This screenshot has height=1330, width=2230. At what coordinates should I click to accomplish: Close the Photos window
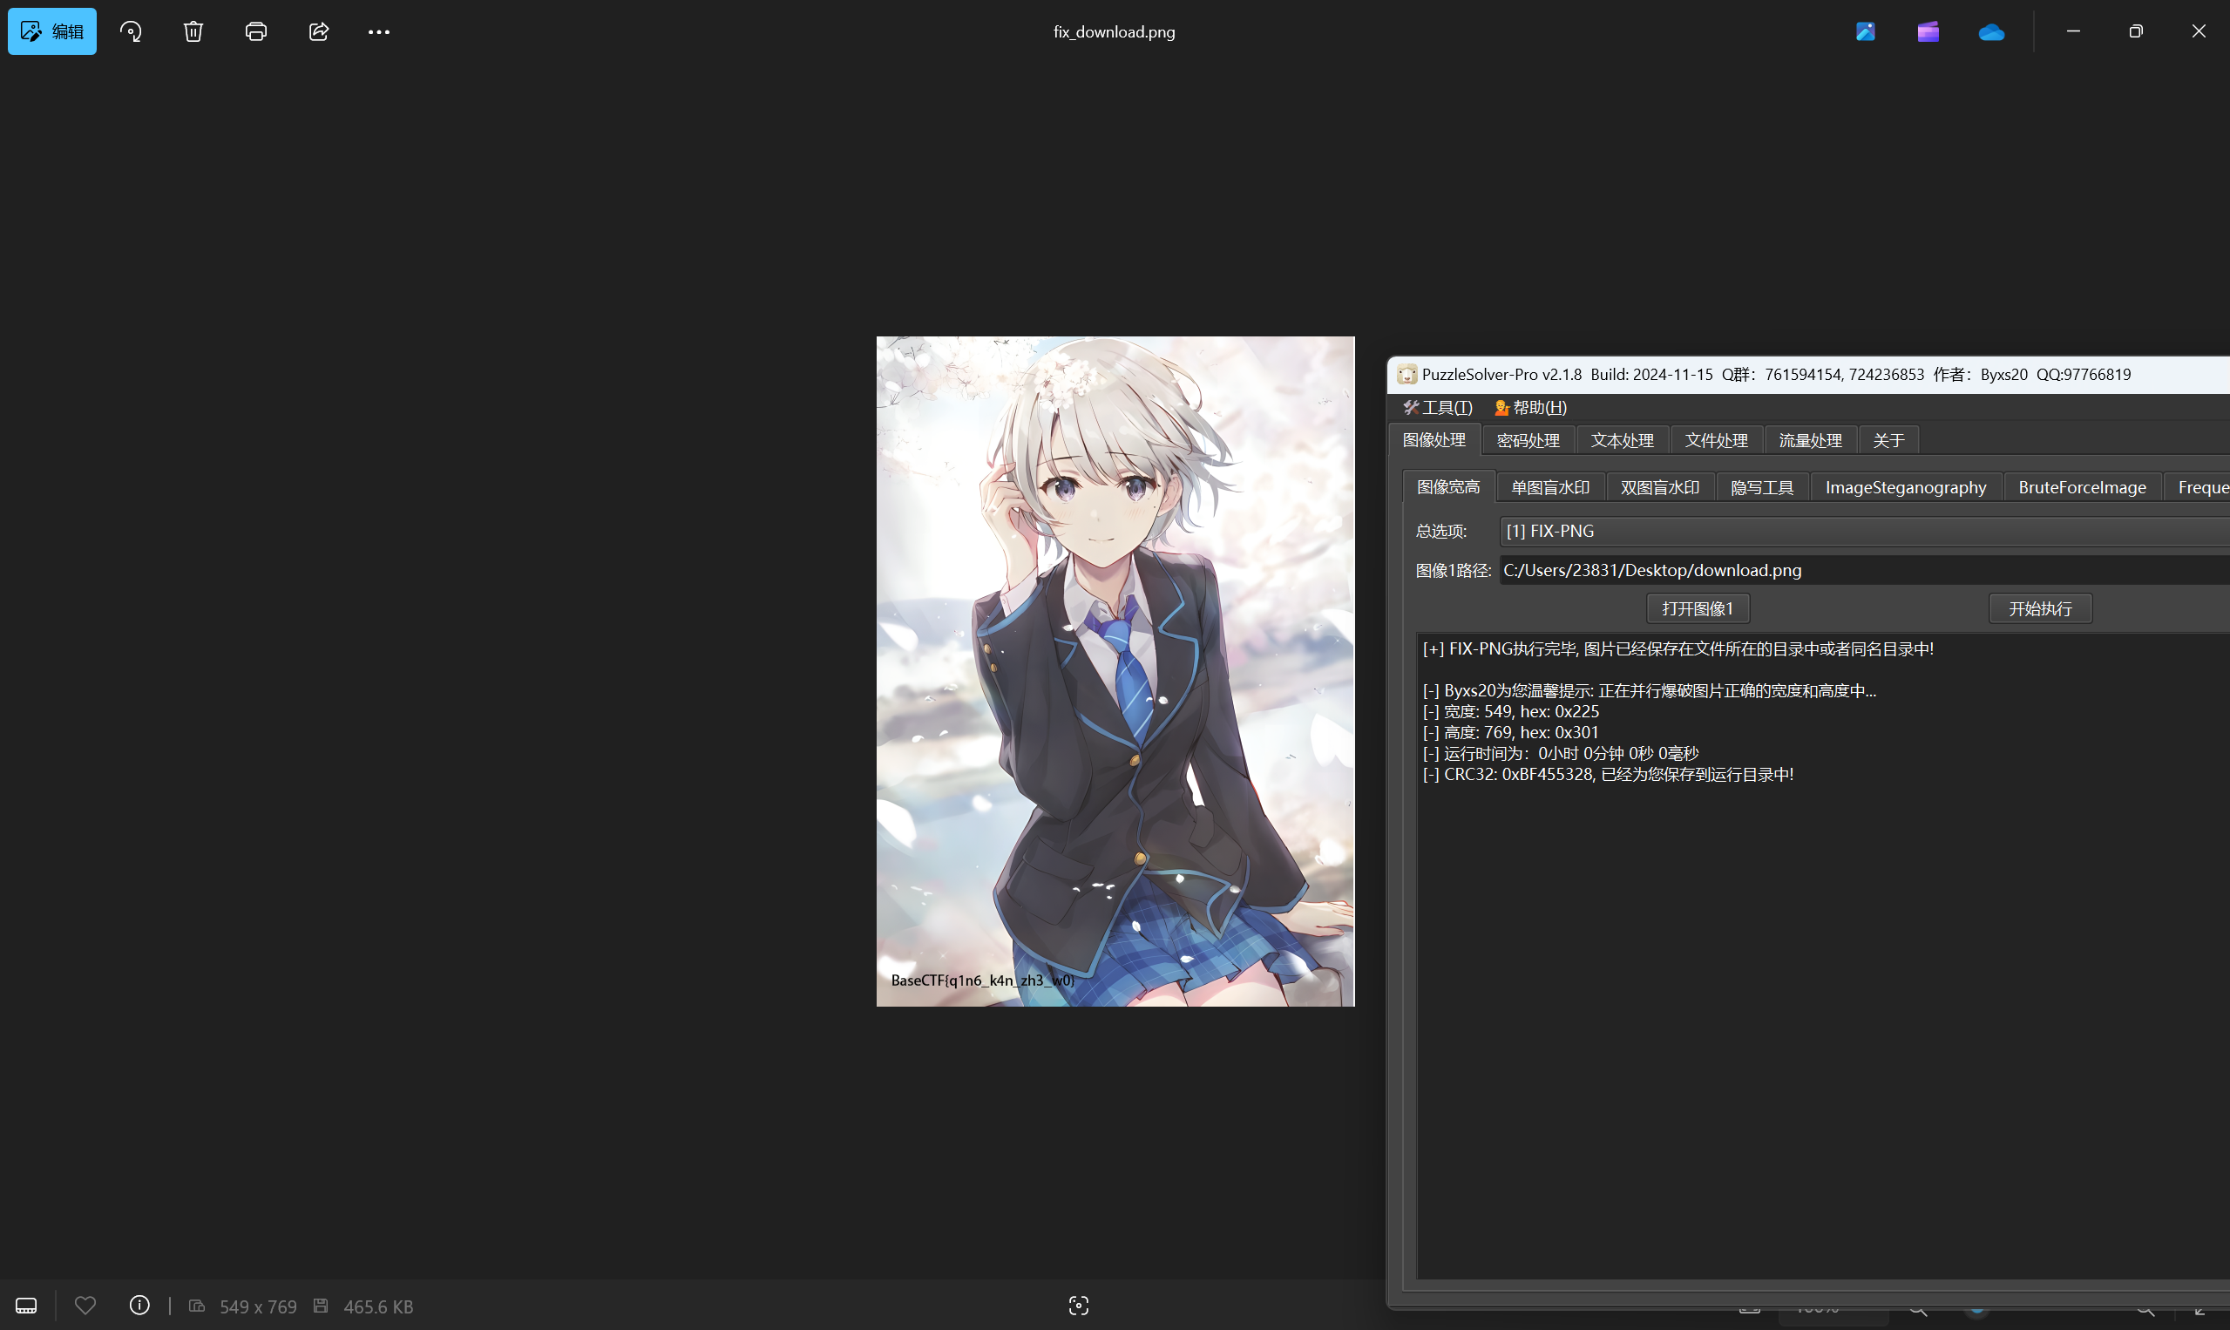2199,31
